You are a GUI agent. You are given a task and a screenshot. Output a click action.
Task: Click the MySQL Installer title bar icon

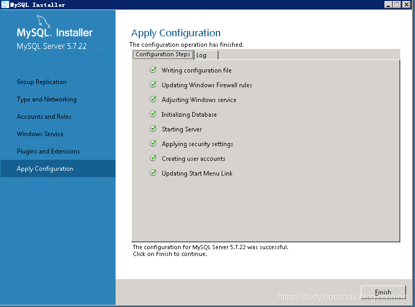(x=5, y=5)
